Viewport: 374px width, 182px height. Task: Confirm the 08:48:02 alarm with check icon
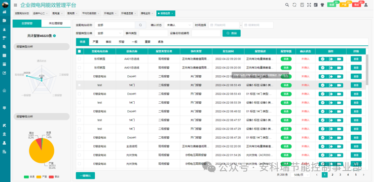click(x=323, y=111)
